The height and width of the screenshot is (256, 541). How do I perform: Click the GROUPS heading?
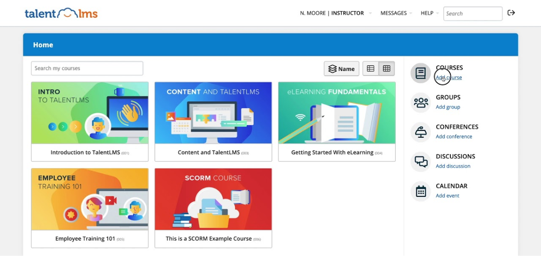click(448, 97)
